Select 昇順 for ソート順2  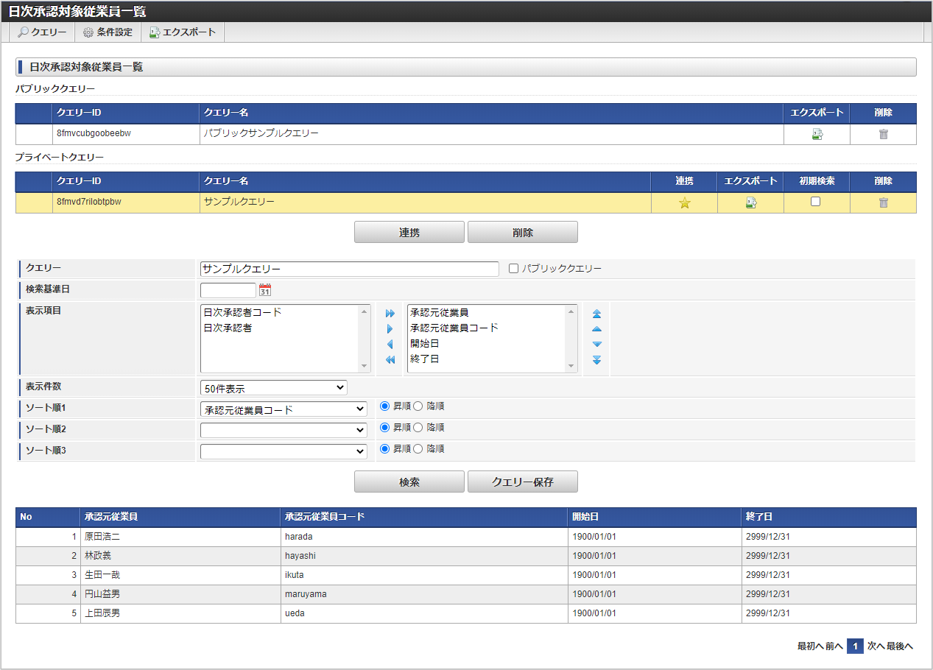(384, 427)
